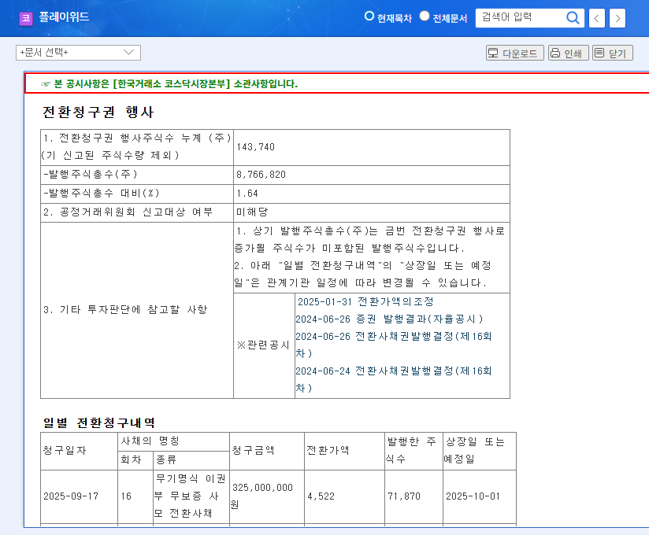Image resolution: width=649 pixels, height=535 pixels.
Task: Click the 인쇄 print button
Action: point(569,53)
